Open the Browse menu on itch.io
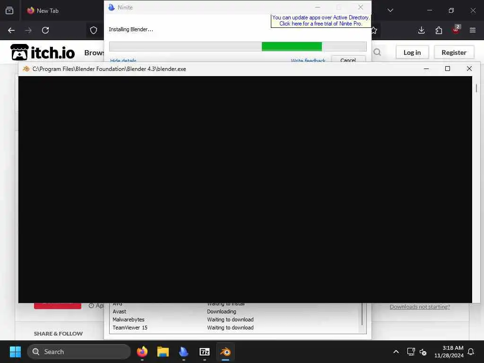 [x=94, y=53]
